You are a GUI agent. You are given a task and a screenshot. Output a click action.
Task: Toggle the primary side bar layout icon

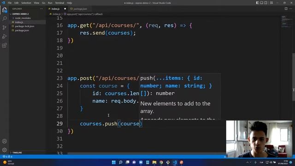(x=257, y=3)
